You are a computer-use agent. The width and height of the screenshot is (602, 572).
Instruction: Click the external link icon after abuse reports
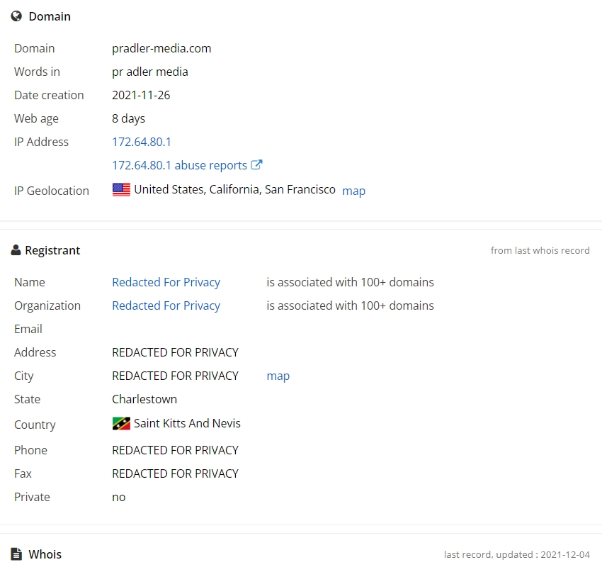point(257,165)
